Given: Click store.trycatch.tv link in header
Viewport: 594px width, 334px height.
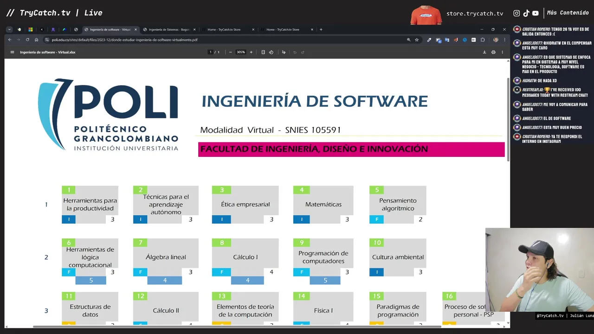Looking at the screenshot, I should [x=475, y=13].
